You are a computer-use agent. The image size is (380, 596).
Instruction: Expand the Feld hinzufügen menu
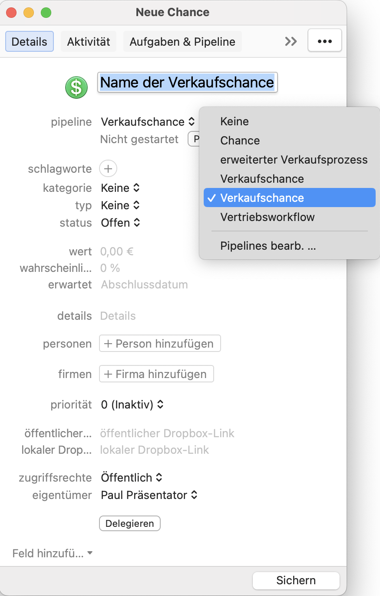(x=52, y=553)
